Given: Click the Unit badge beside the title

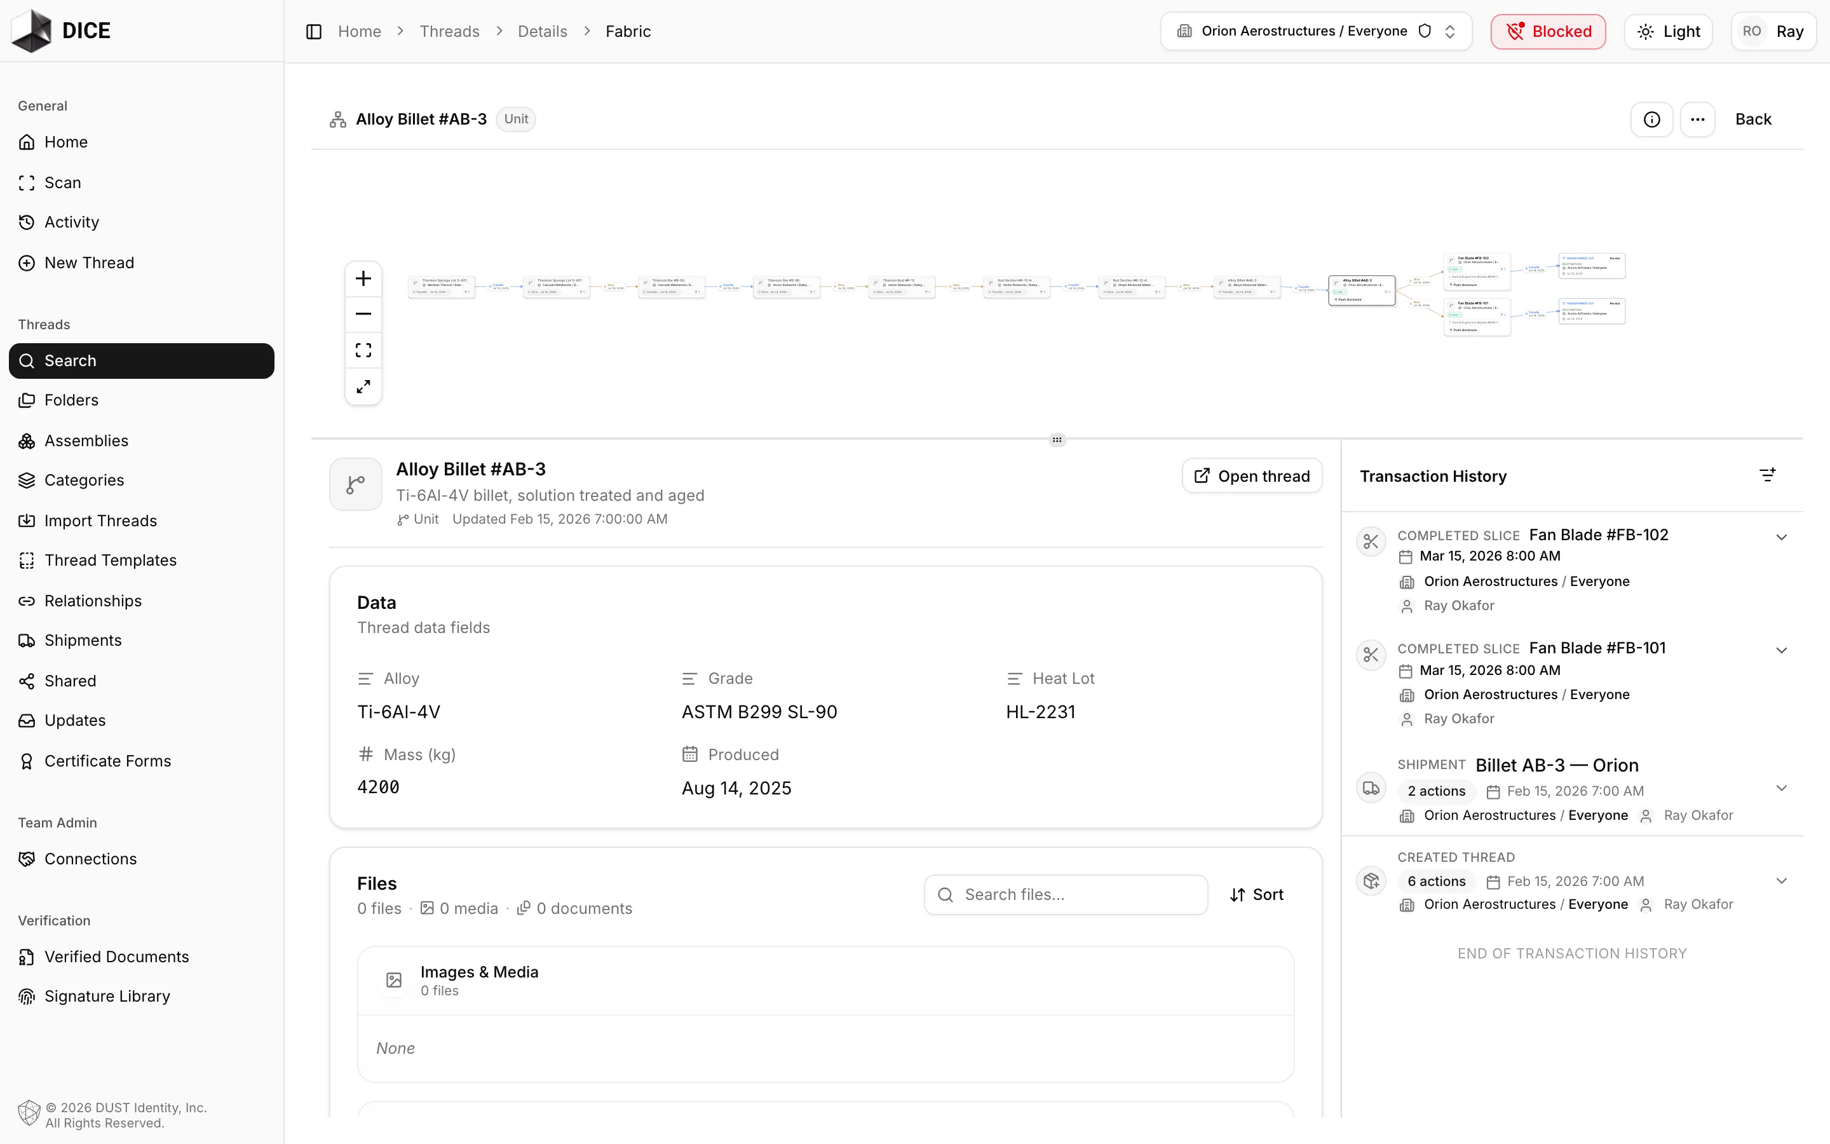Looking at the screenshot, I should pos(516,119).
